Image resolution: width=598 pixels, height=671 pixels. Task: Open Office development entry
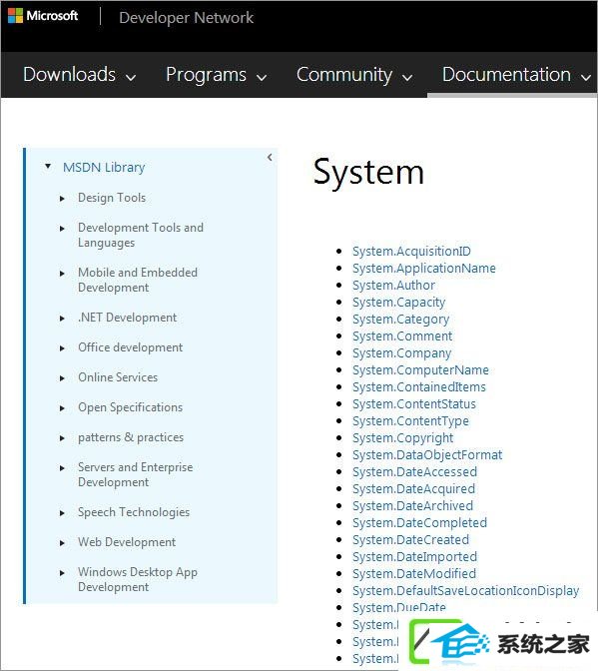click(x=130, y=347)
